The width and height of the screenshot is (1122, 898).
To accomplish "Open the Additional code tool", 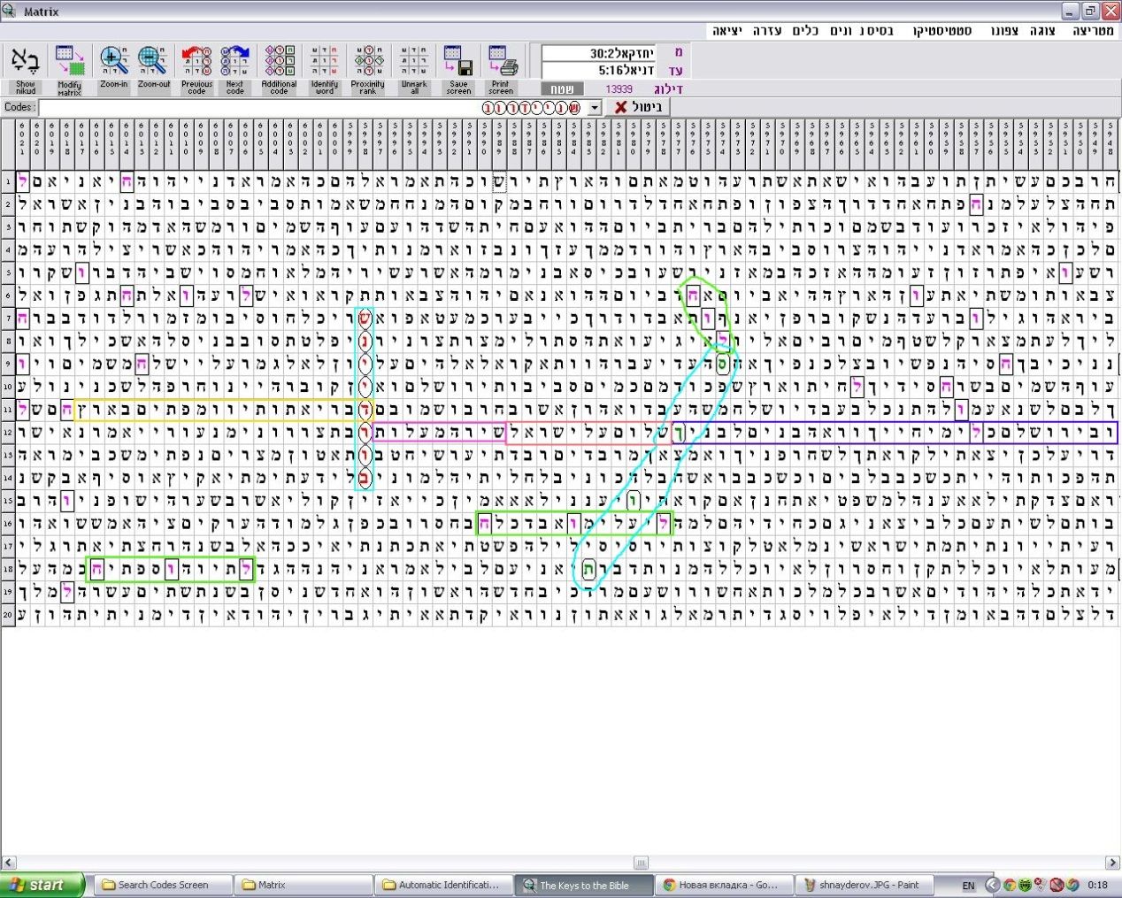I will (x=280, y=62).
